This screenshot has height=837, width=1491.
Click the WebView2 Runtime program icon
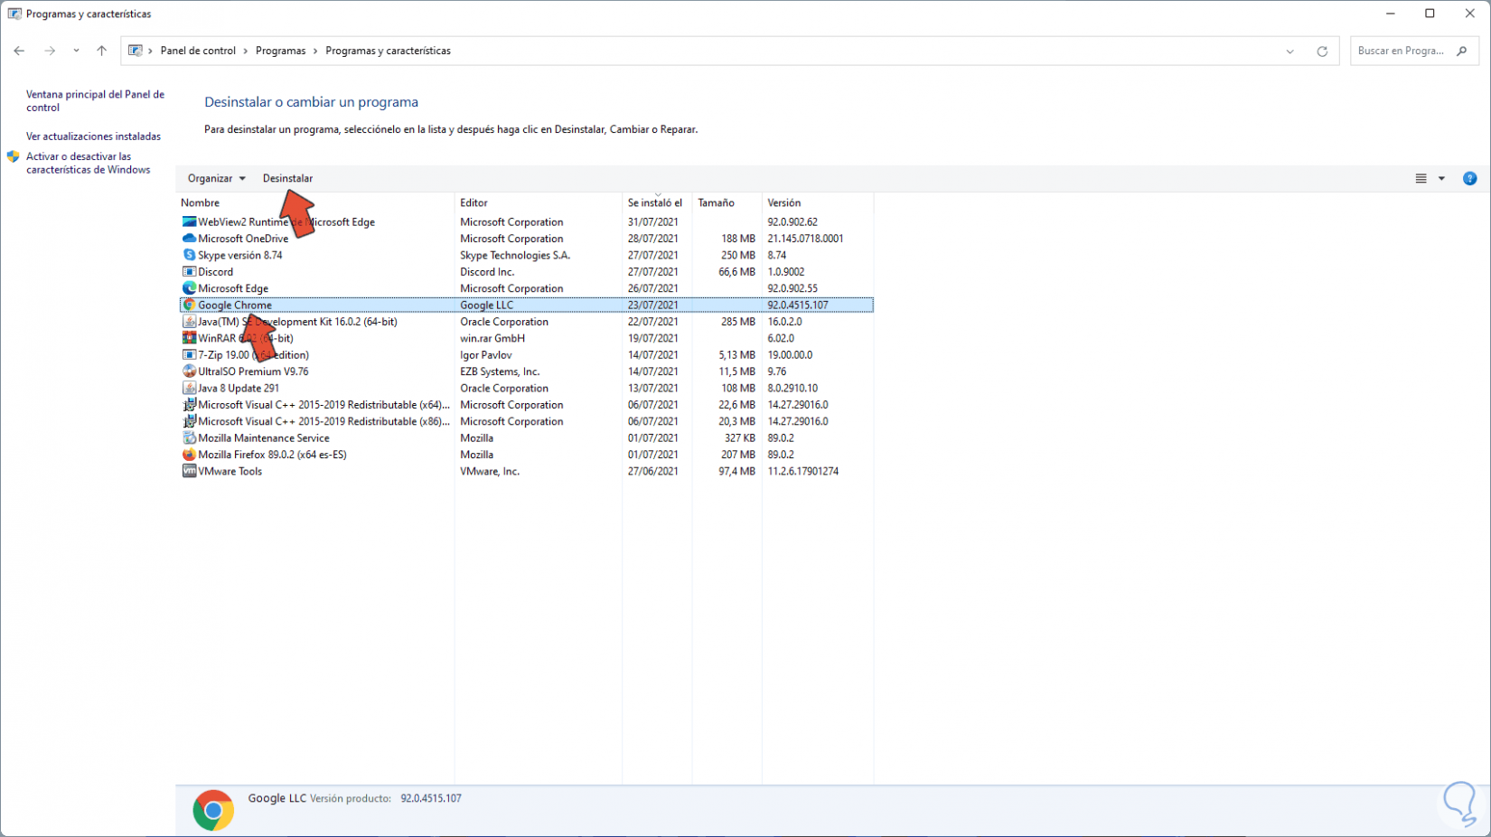tap(189, 221)
